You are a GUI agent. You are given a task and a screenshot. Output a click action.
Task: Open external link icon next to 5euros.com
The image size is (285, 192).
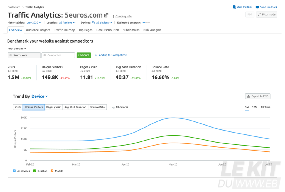click(106, 16)
